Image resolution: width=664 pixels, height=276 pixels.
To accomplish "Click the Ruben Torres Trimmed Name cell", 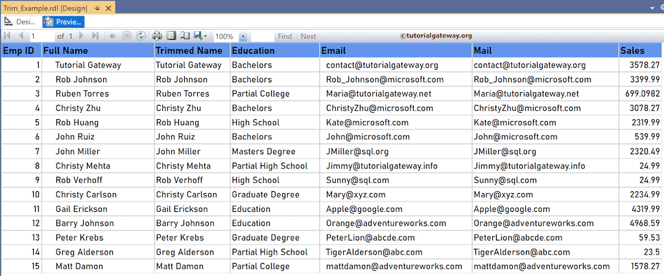I will pyautogui.click(x=192, y=94).
